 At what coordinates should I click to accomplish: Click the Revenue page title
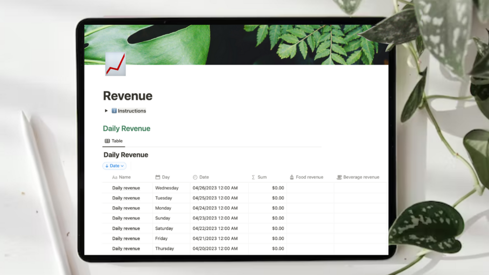point(128,96)
